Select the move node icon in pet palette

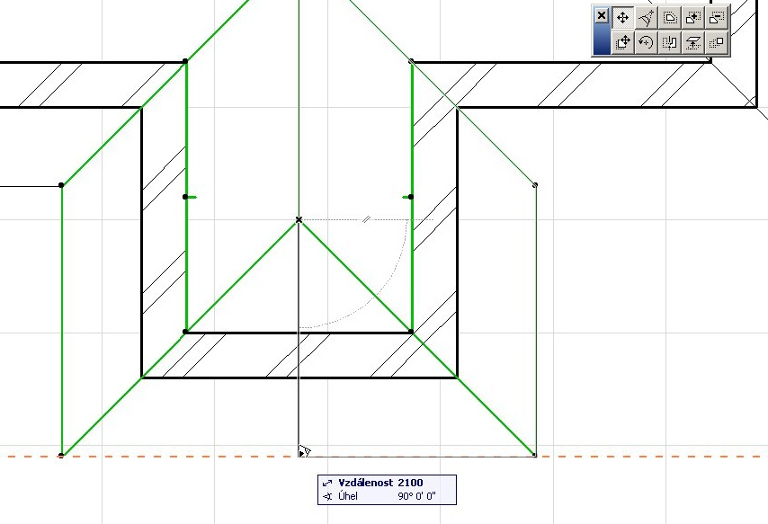622,18
